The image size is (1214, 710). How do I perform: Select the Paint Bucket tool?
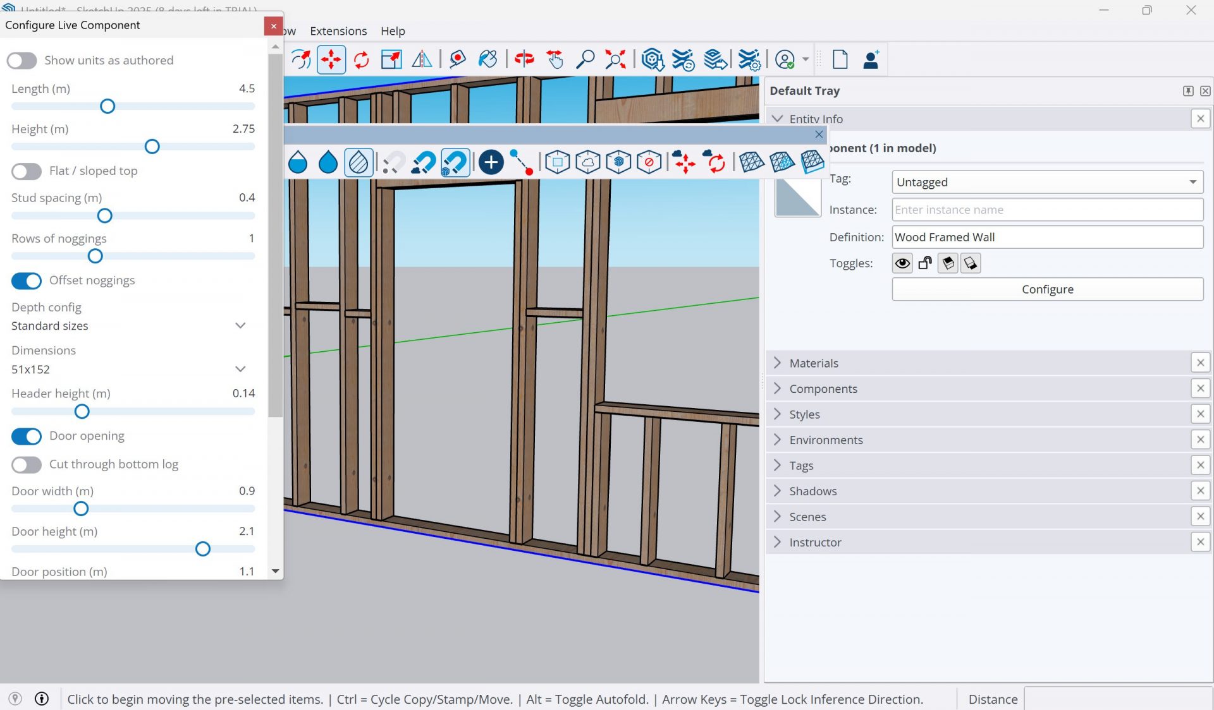coord(487,59)
